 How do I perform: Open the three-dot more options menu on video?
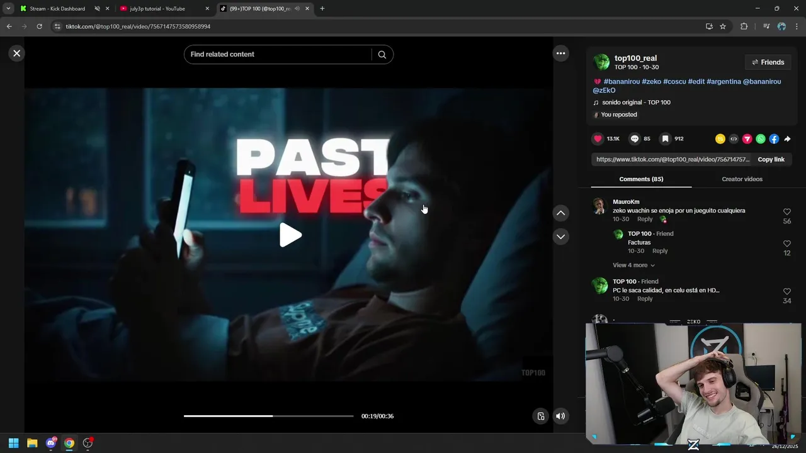560,53
